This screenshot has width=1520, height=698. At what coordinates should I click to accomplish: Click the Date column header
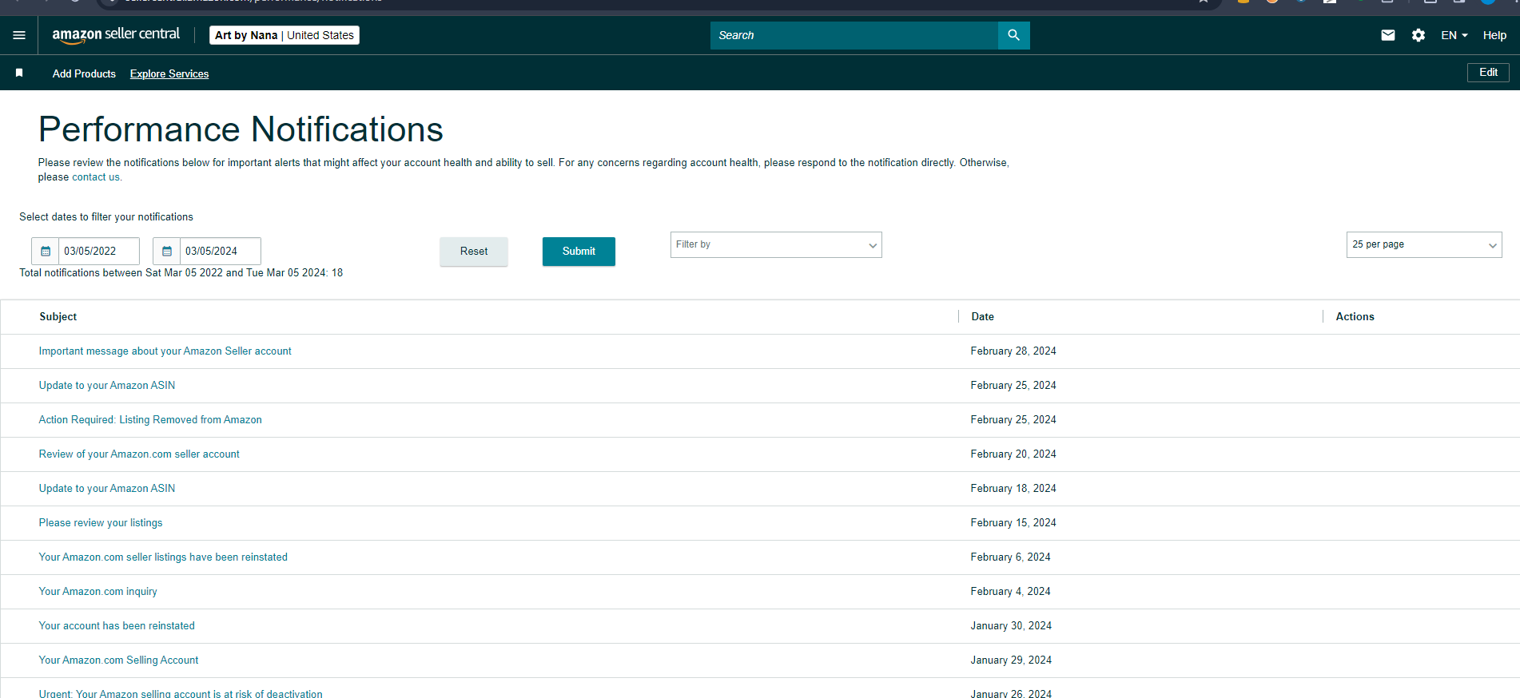coord(983,317)
